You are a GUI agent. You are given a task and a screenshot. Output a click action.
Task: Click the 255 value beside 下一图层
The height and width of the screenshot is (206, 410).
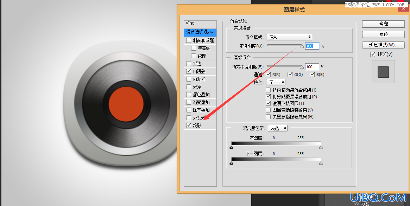click(301, 154)
